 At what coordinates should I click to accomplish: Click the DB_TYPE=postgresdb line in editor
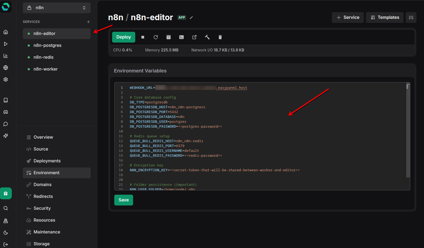[149, 102]
